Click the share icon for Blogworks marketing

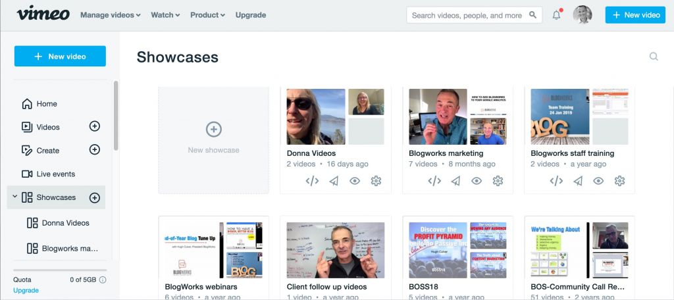(455, 181)
